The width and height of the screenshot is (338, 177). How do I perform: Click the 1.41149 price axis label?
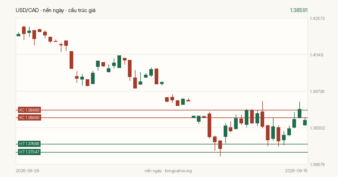(x=317, y=55)
